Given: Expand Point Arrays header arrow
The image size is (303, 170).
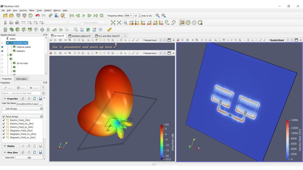Looking at the screenshot, I should (x=41, y=117).
